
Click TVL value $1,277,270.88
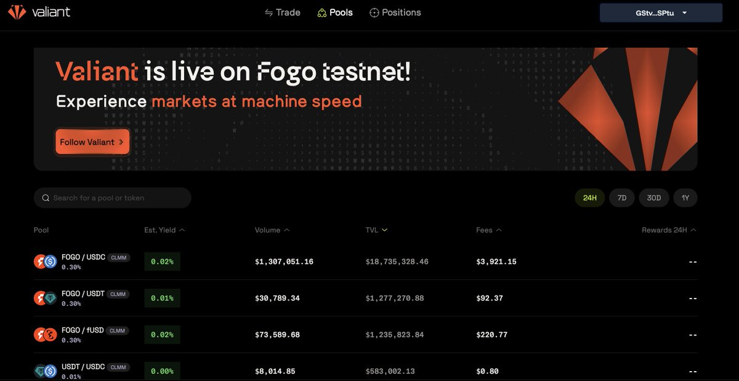click(x=395, y=298)
